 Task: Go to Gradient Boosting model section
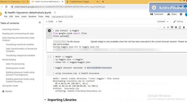(20, 80)
